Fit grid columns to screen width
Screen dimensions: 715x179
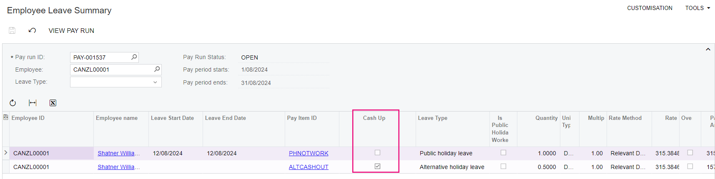(33, 103)
